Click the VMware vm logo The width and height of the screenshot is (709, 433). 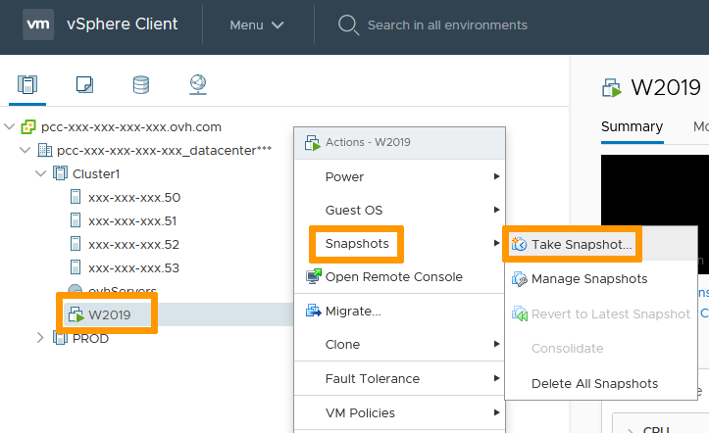pos(38,24)
